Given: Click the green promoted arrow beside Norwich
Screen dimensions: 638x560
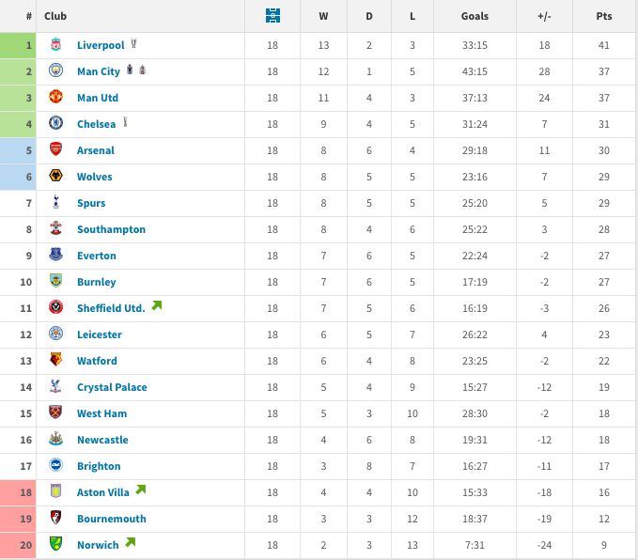Looking at the screenshot, I should click(131, 542).
